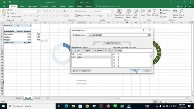
Task: Uncheck the Laptop legend entry checkbox
Action: point(73,57)
